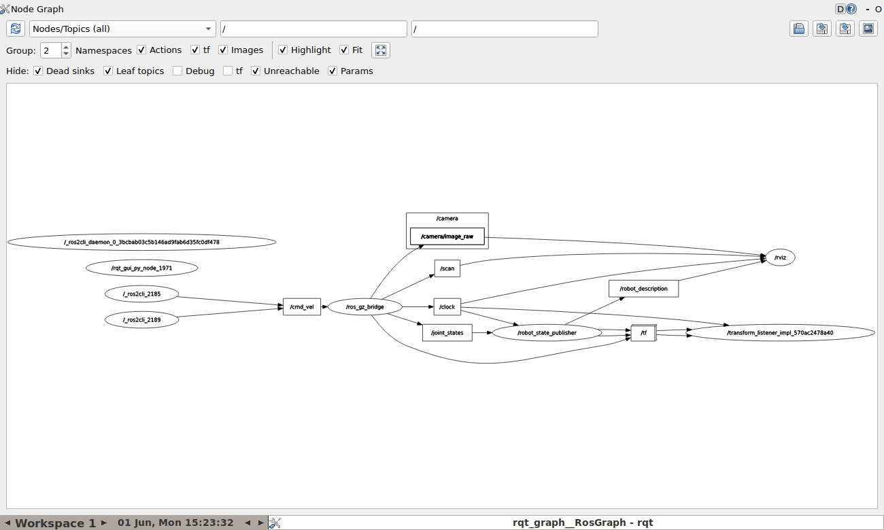Select the /rqt_gui_py_node_1971 node

click(142, 268)
